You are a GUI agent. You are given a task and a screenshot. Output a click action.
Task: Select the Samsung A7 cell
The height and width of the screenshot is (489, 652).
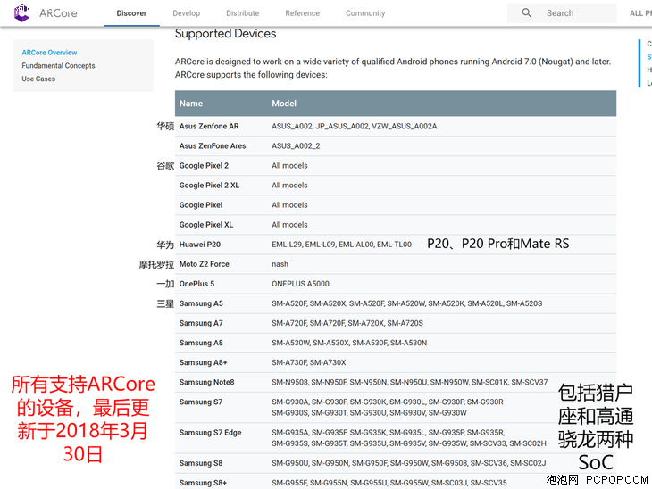[201, 323]
